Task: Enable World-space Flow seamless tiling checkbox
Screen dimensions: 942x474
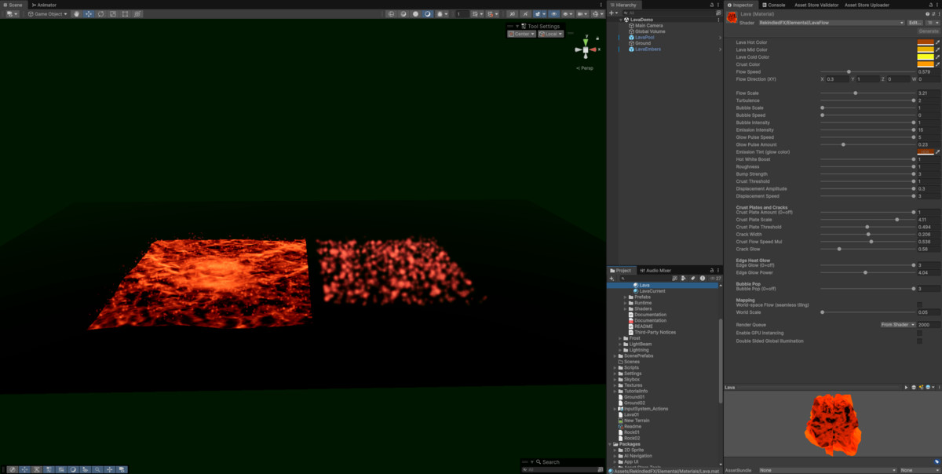Action: (920, 304)
